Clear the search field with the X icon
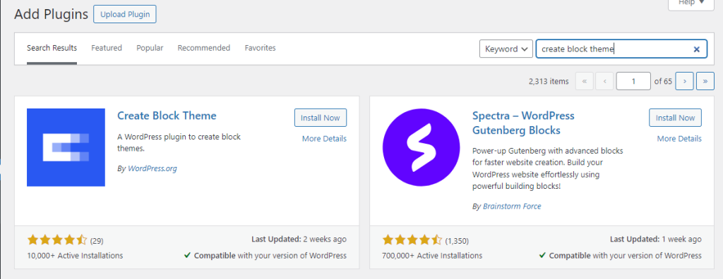Image resolution: width=723 pixels, height=279 pixels. click(697, 49)
